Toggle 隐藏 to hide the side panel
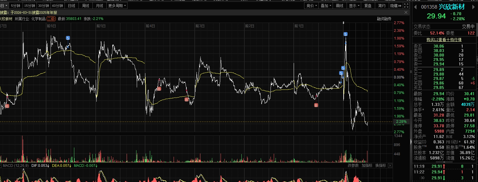This screenshot has width=478, height=182. (396, 6)
